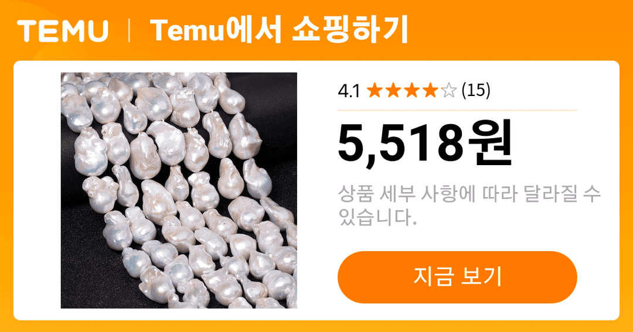The image size is (633, 332).
Task: Click the vertical divider beside TEMU logo
Action: (x=129, y=31)
